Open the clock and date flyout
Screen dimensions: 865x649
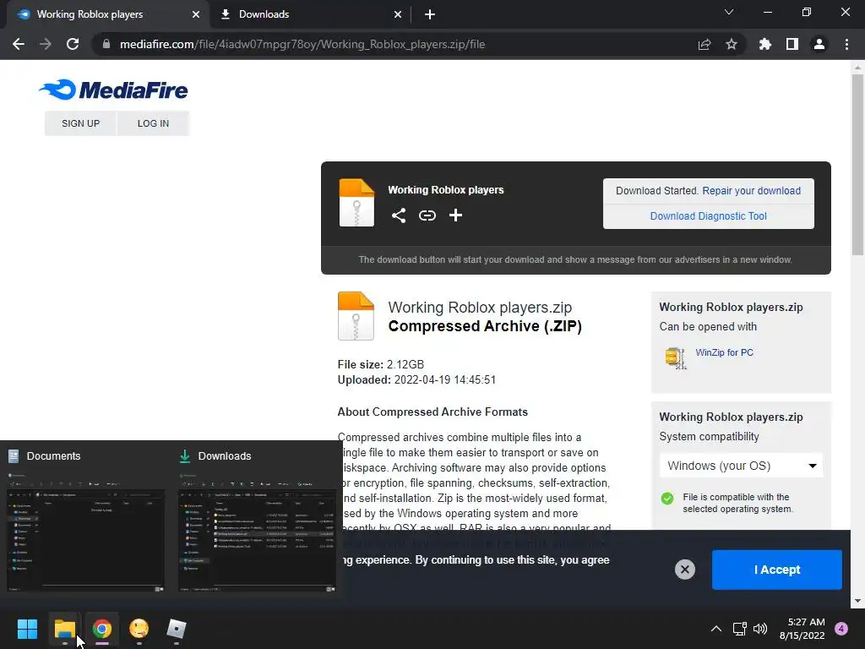(x=802, y=629)
